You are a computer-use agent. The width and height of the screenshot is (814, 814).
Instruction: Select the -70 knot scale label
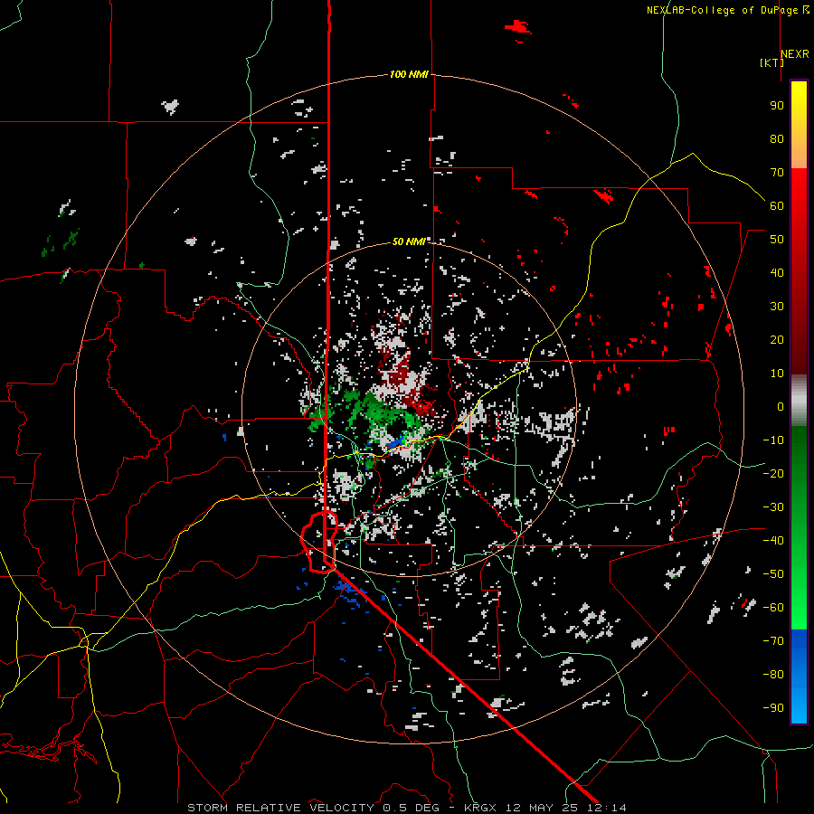[x=773, y=641]
